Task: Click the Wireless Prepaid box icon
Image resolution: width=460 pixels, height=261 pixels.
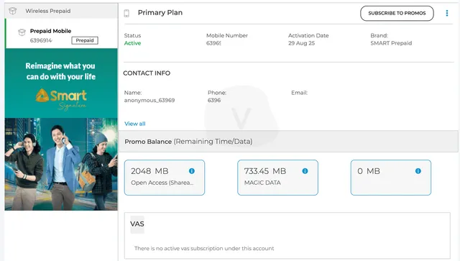Action: [x=13, y=11]
